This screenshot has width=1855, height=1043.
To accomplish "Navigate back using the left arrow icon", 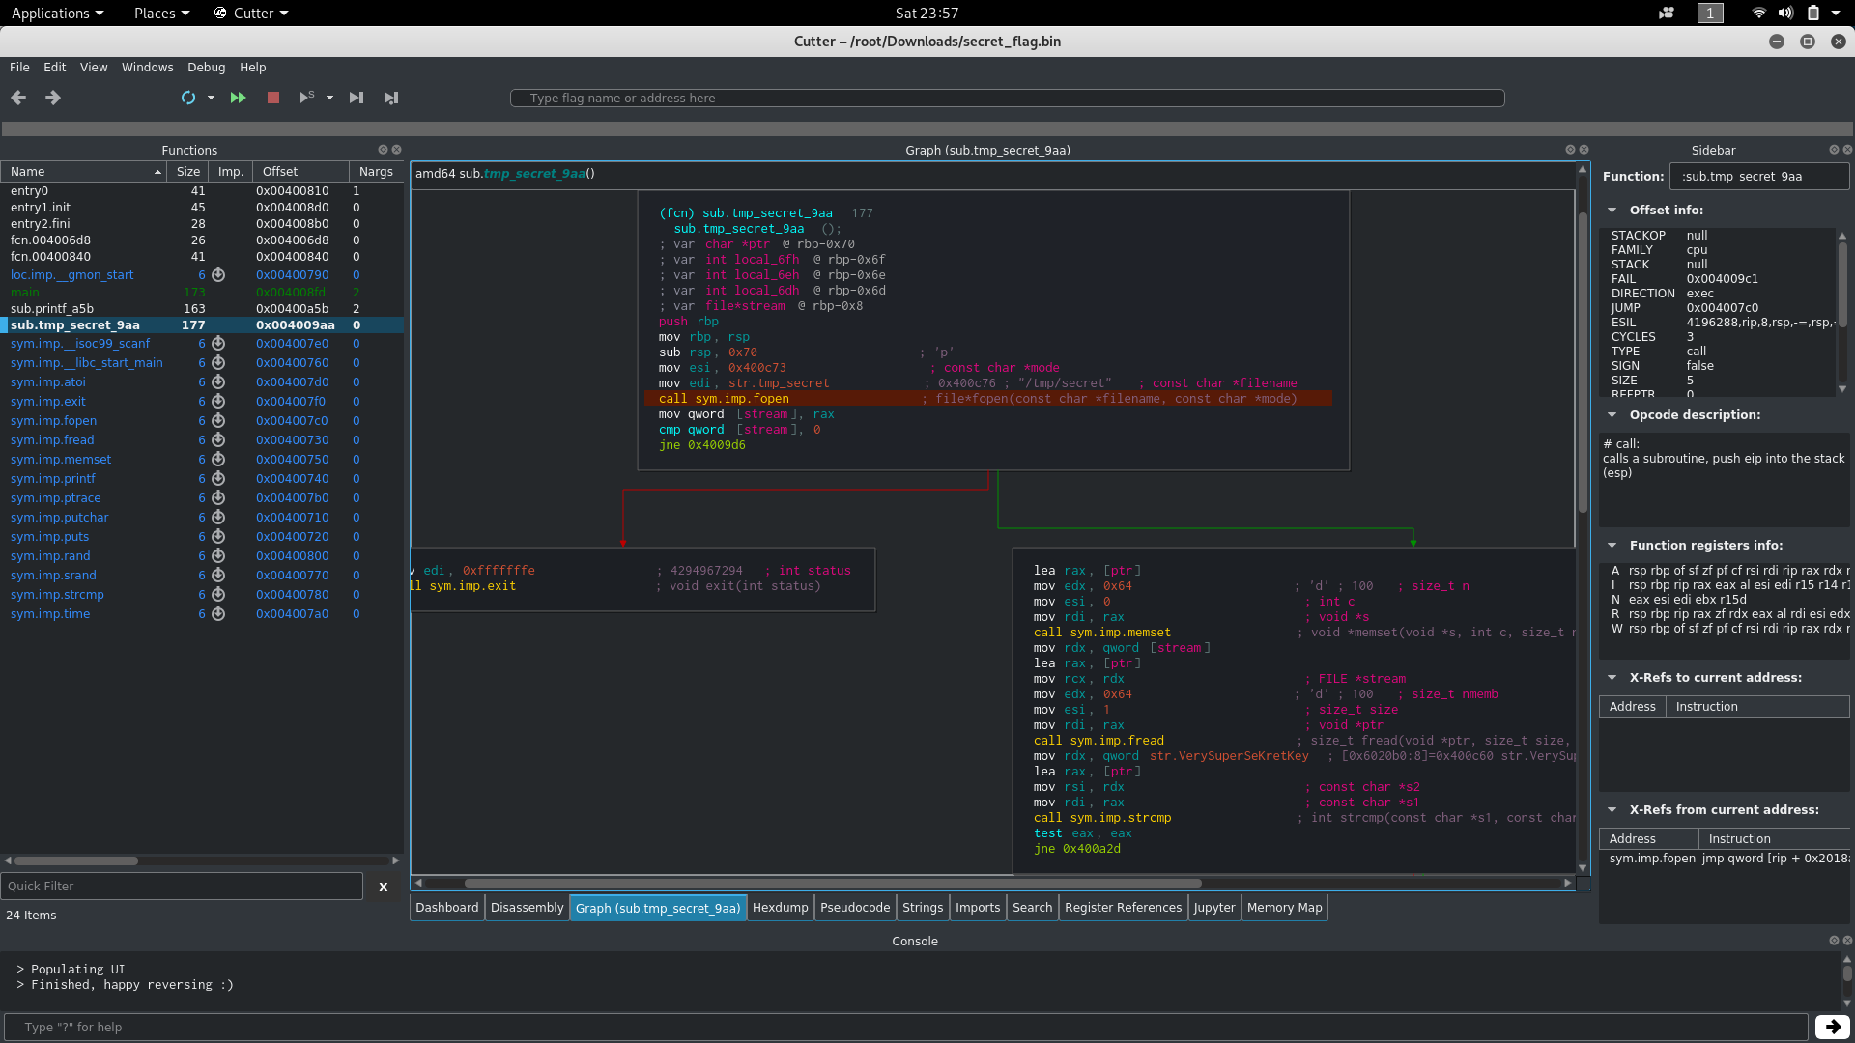I will tap(17, 98).
